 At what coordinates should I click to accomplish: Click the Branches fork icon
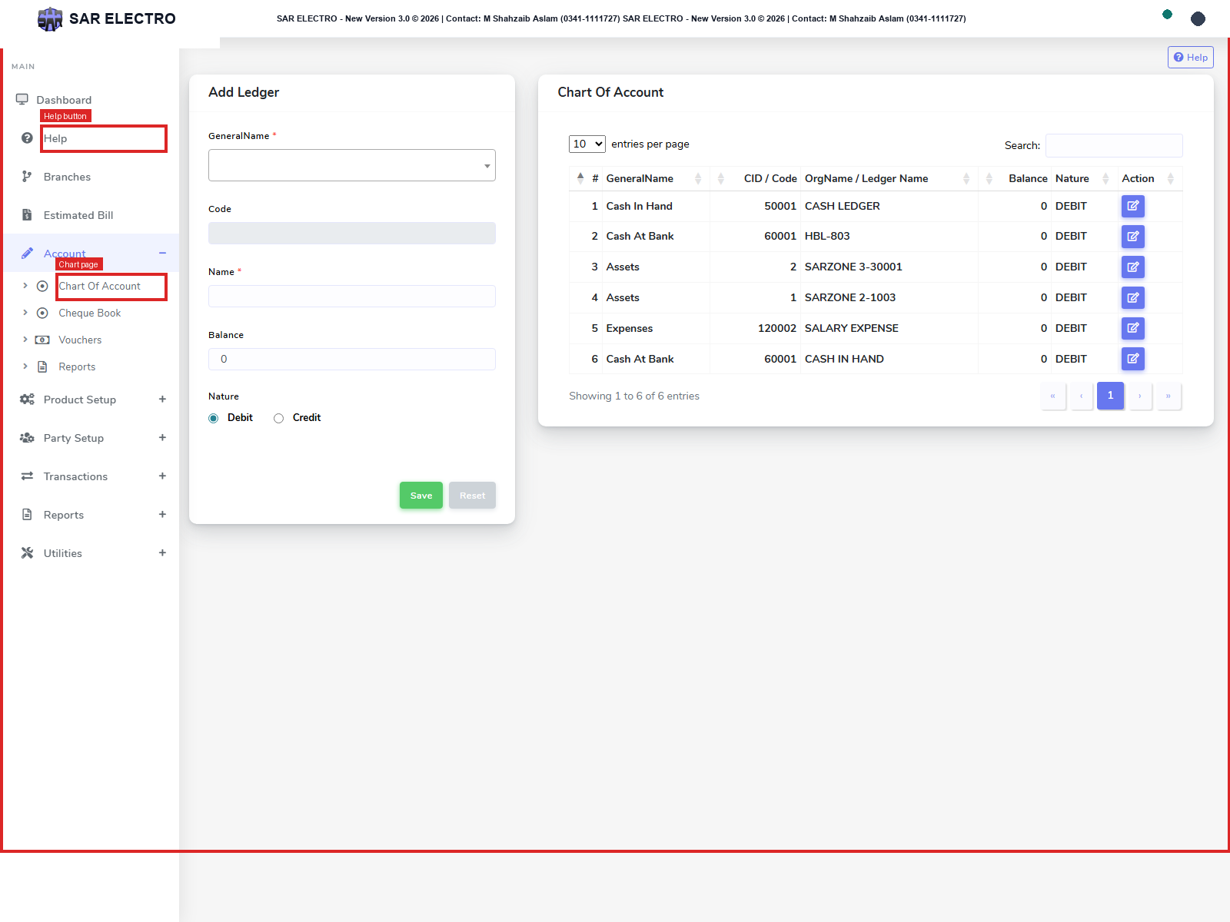click(27, 176)
